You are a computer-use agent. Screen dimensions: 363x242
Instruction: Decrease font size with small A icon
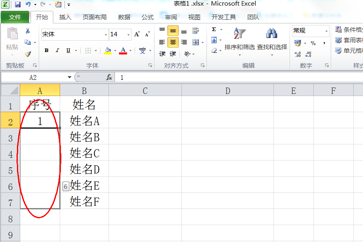[147, 34]
